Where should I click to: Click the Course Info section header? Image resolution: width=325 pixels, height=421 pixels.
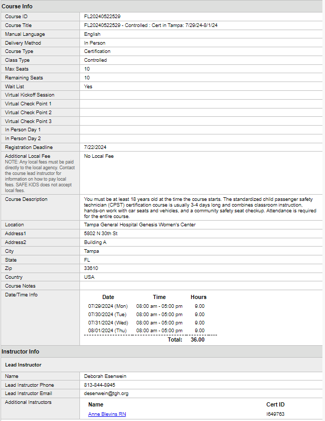coord(17,6)
